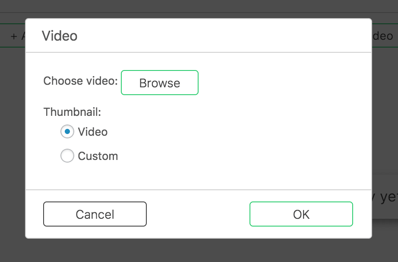Click the plus sign on background toolbar
This screenshot has width=398, height=262.
(14, 36)
